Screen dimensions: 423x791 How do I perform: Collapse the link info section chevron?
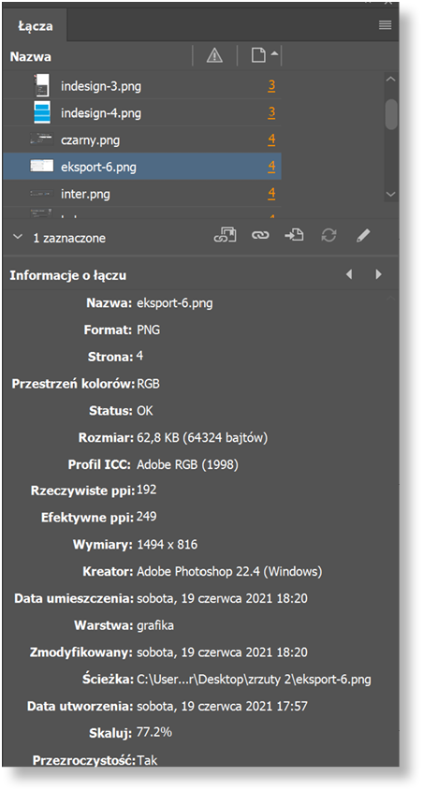pyautogui.click(x=18, y=237)
